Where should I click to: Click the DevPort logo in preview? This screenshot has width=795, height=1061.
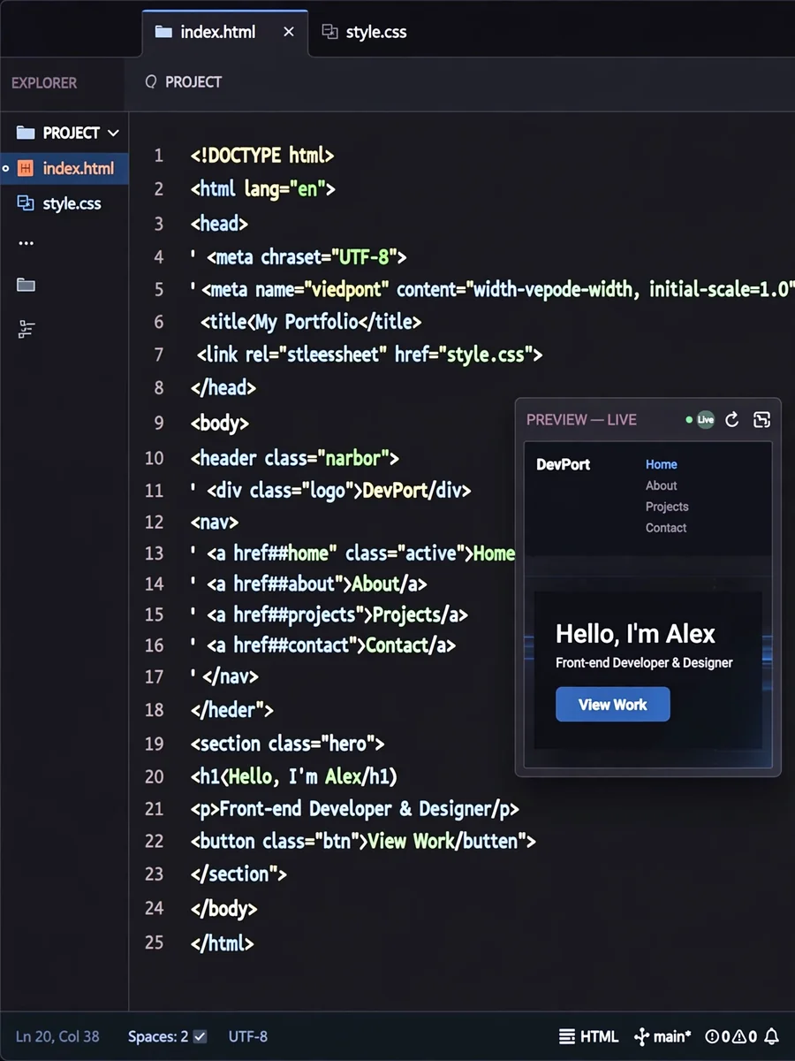pos(563,465)
